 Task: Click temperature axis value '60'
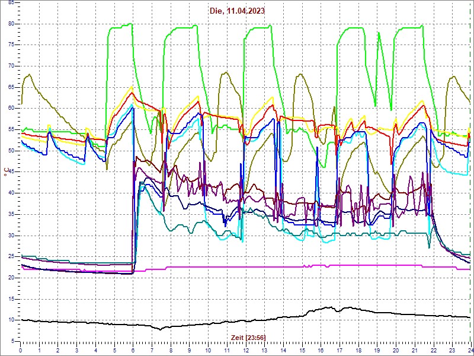tap(11, 109)
